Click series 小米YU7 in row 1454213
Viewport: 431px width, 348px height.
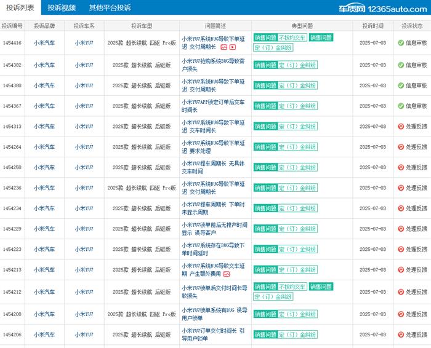click(84, 270)
